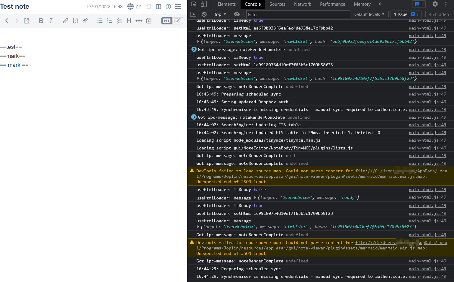Toggle the editor layout with the columns icon
The height and width of the screenshot is (282, 454).
click(x=158, y=6)
